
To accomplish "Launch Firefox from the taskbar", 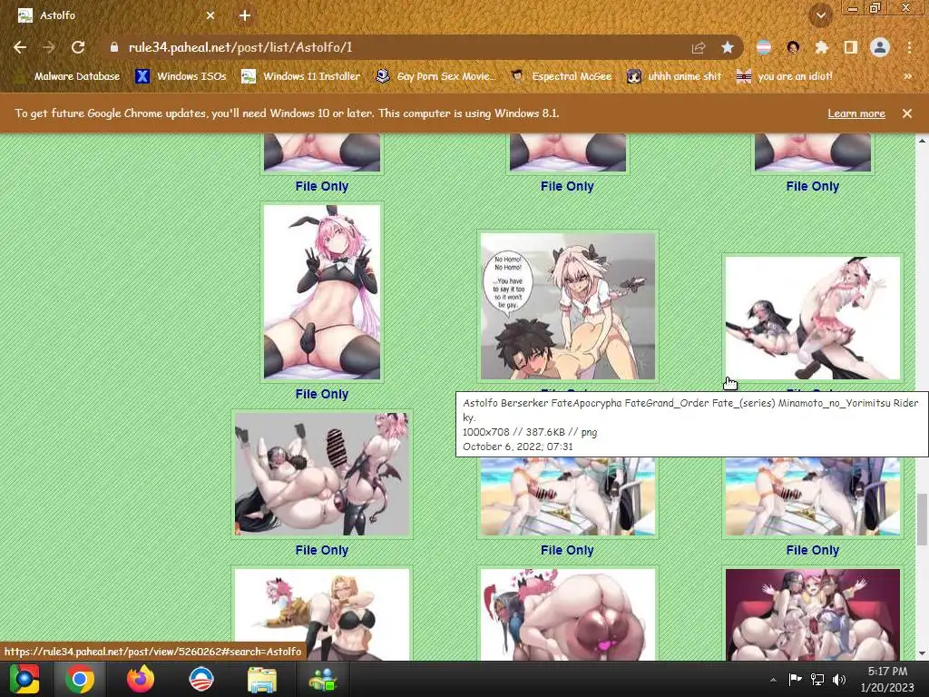I will pyautogui.click(x=141, y=679).
